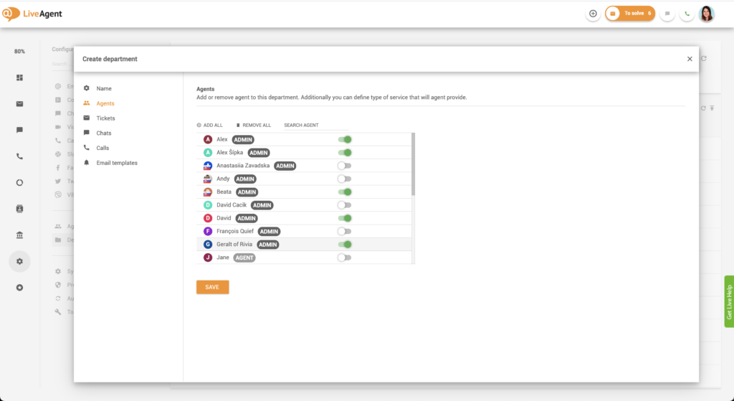Open the user profile avatar
Image resolution: width=734 pixels, height=401 pixels.
click(707, 14)
